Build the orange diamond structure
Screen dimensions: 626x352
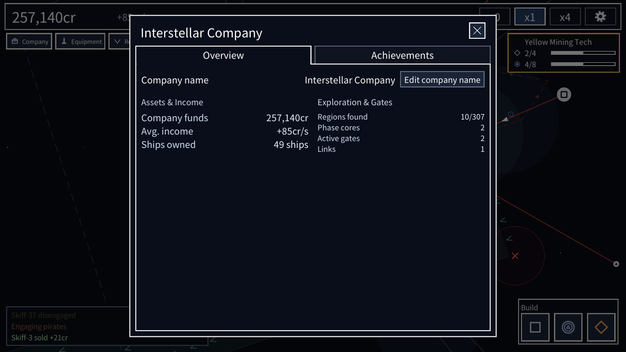click(601, 327)
